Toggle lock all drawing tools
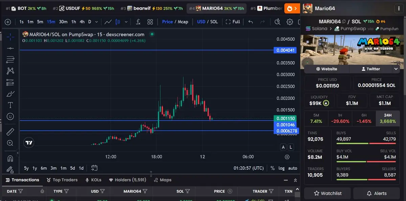 click(x=10, y=170)
